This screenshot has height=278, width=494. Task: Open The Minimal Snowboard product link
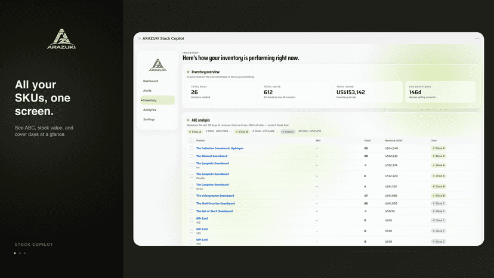click(x=211, y=156)
